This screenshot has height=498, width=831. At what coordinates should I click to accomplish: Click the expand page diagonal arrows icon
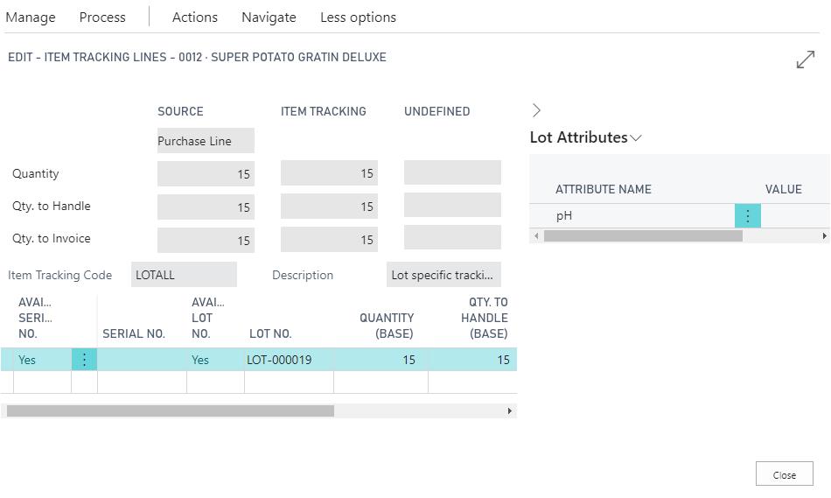click(x=805, y=60)
